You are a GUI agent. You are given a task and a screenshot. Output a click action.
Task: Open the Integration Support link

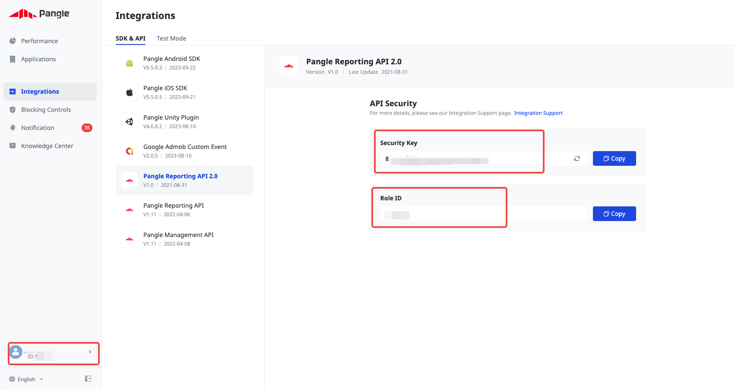pyautogui.click(x=538, y=113)
